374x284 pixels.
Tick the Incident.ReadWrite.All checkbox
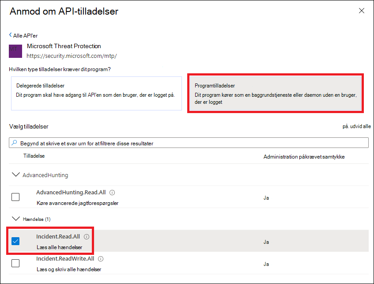15,263
